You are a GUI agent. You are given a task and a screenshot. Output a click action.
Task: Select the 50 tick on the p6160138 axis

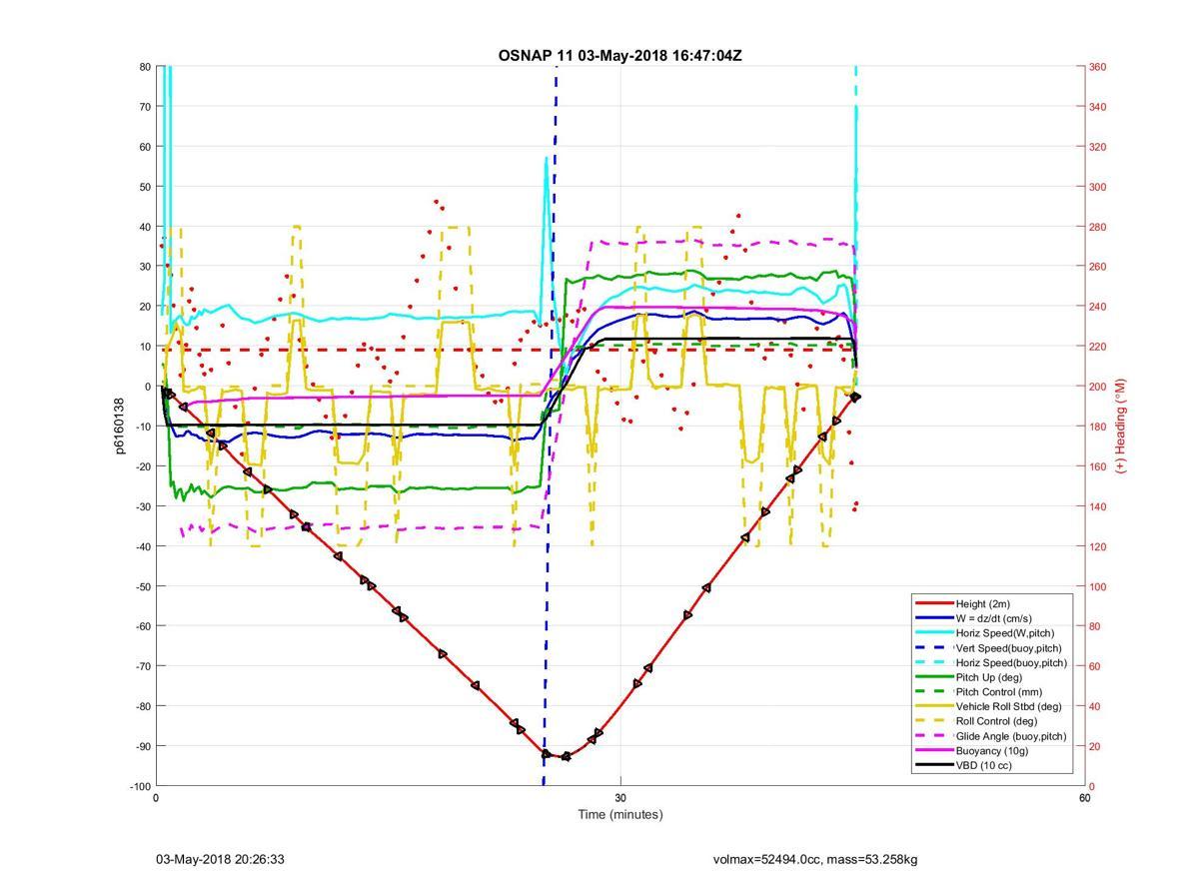point(144,187)
